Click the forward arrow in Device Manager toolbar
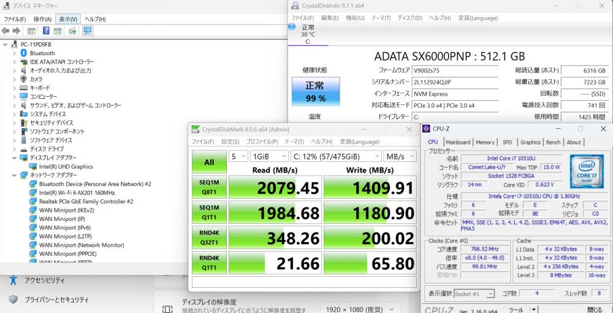Image resolution: width=613 pixels, height=313 pixels. pos(16,31)
